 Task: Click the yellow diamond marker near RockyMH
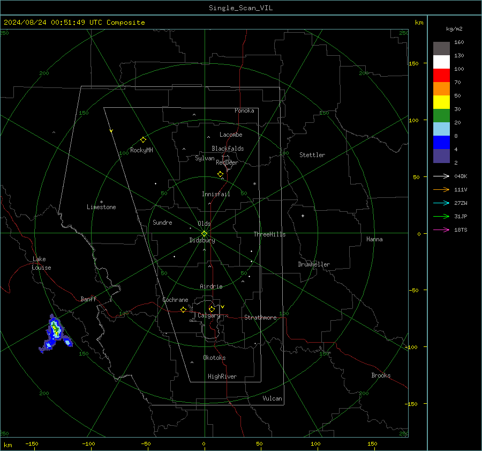point(143,140)
